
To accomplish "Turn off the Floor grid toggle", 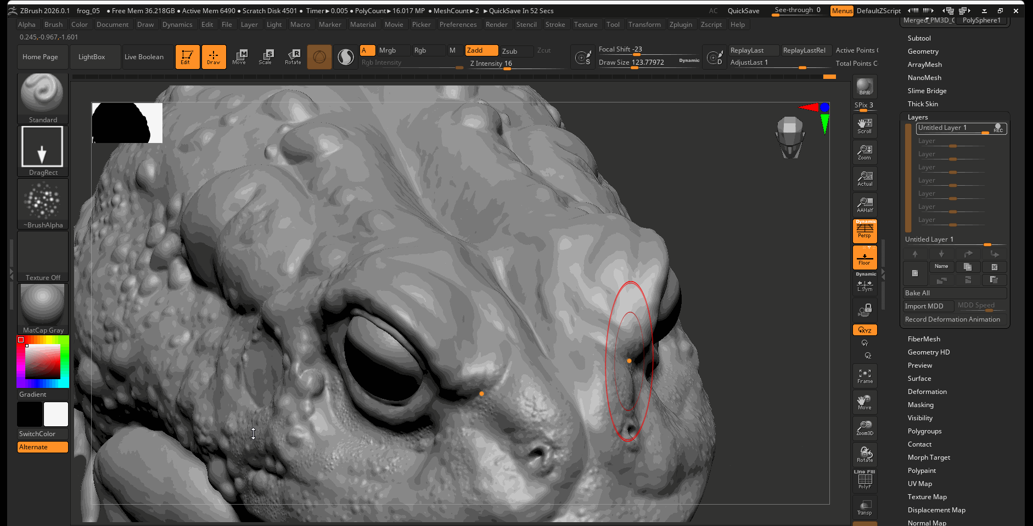I will click(x=864, y=257).
